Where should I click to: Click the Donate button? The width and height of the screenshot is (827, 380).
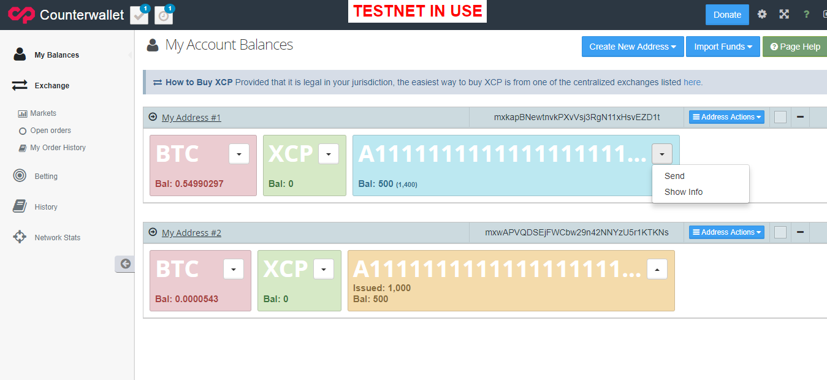click(x=727, y=15)
